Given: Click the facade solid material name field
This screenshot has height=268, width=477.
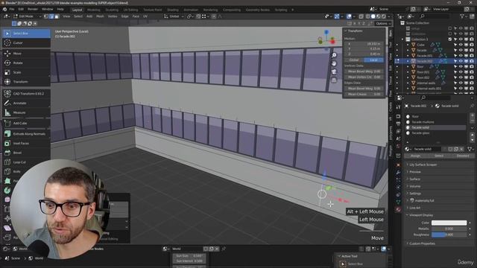Looking at the screenshot, I should click(x=427, y=149).
